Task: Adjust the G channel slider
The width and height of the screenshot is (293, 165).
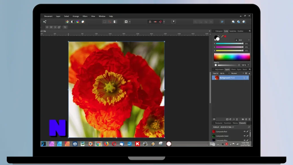Action: coord(230,47)
